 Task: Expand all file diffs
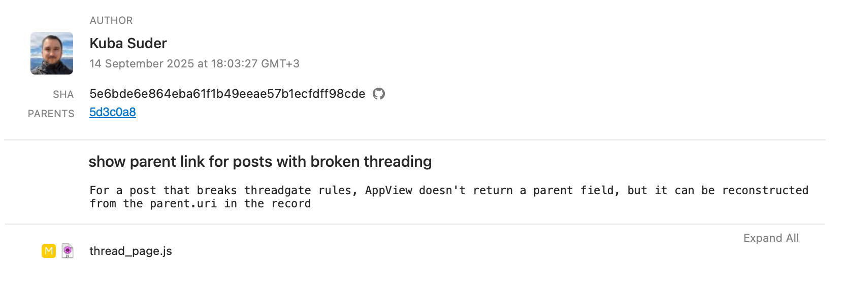point(770,238)
